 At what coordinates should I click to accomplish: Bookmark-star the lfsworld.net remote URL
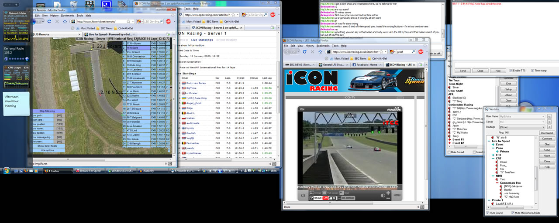129,21
